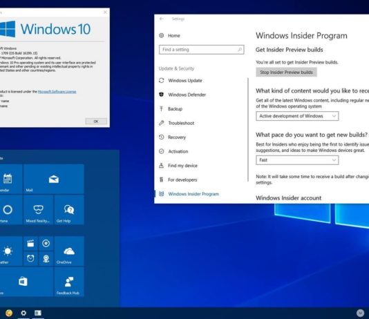
Task: Open the Maps webcam-style small tile
Action: 46,259
